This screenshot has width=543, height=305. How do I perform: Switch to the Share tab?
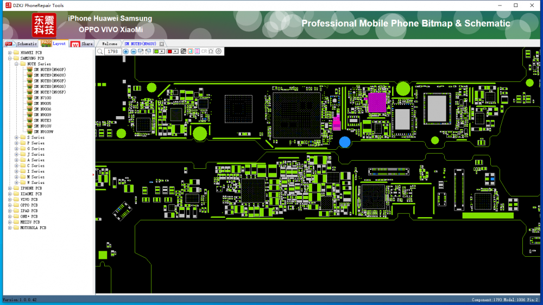click(x=82, y=43)
